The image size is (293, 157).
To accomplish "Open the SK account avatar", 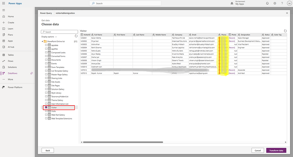I will click(x=289, y=3).
